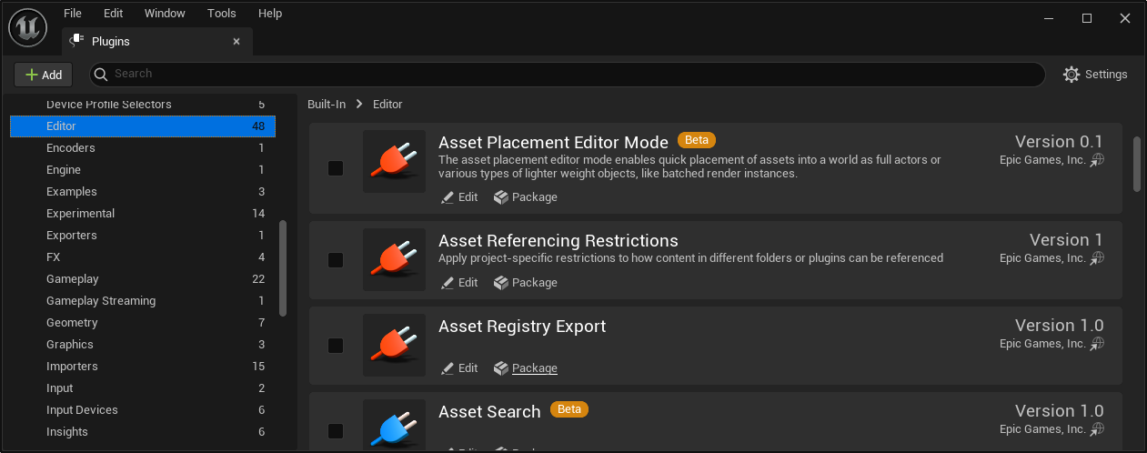Select the Input Devices category
The height and width of the screenshot is (453, 1147).
click(x=143, y=410)
